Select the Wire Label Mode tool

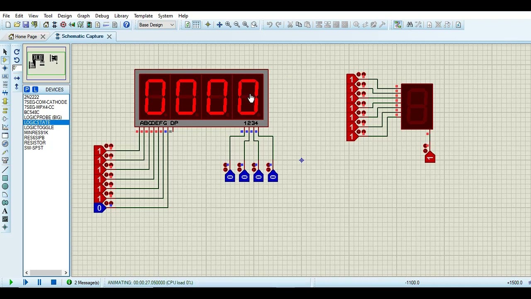tap(5, 76)
